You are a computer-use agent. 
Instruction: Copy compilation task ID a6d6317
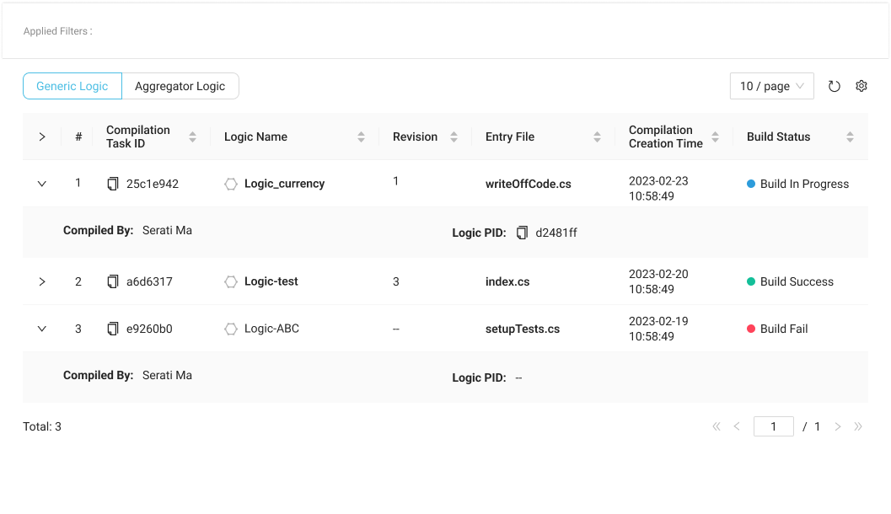click(x=113, y=281)
